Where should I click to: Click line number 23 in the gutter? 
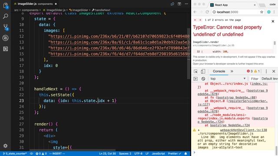pyautogui.click(x=21, y=101)
